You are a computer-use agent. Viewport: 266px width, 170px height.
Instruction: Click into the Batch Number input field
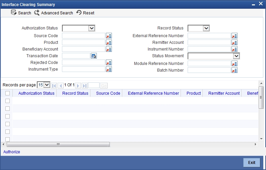[209, 70]
